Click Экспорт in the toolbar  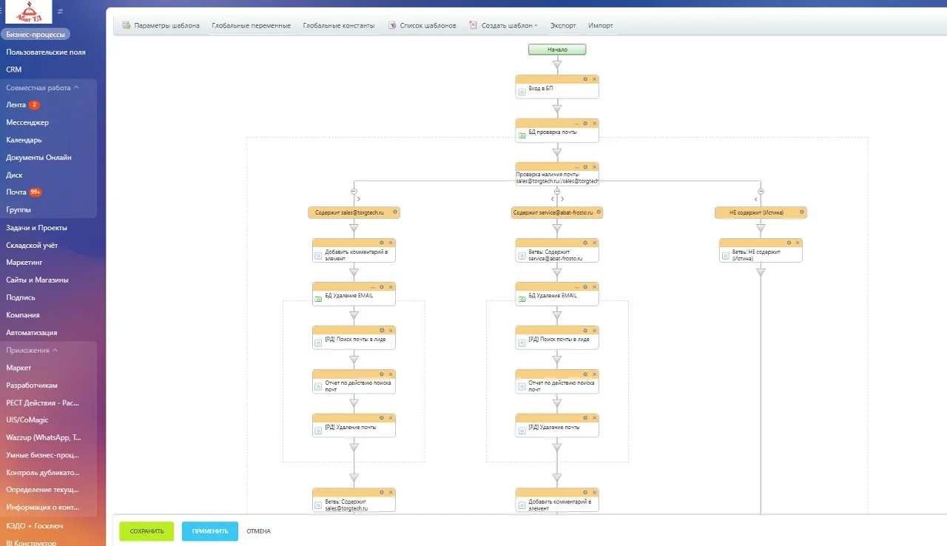point(563,25)
